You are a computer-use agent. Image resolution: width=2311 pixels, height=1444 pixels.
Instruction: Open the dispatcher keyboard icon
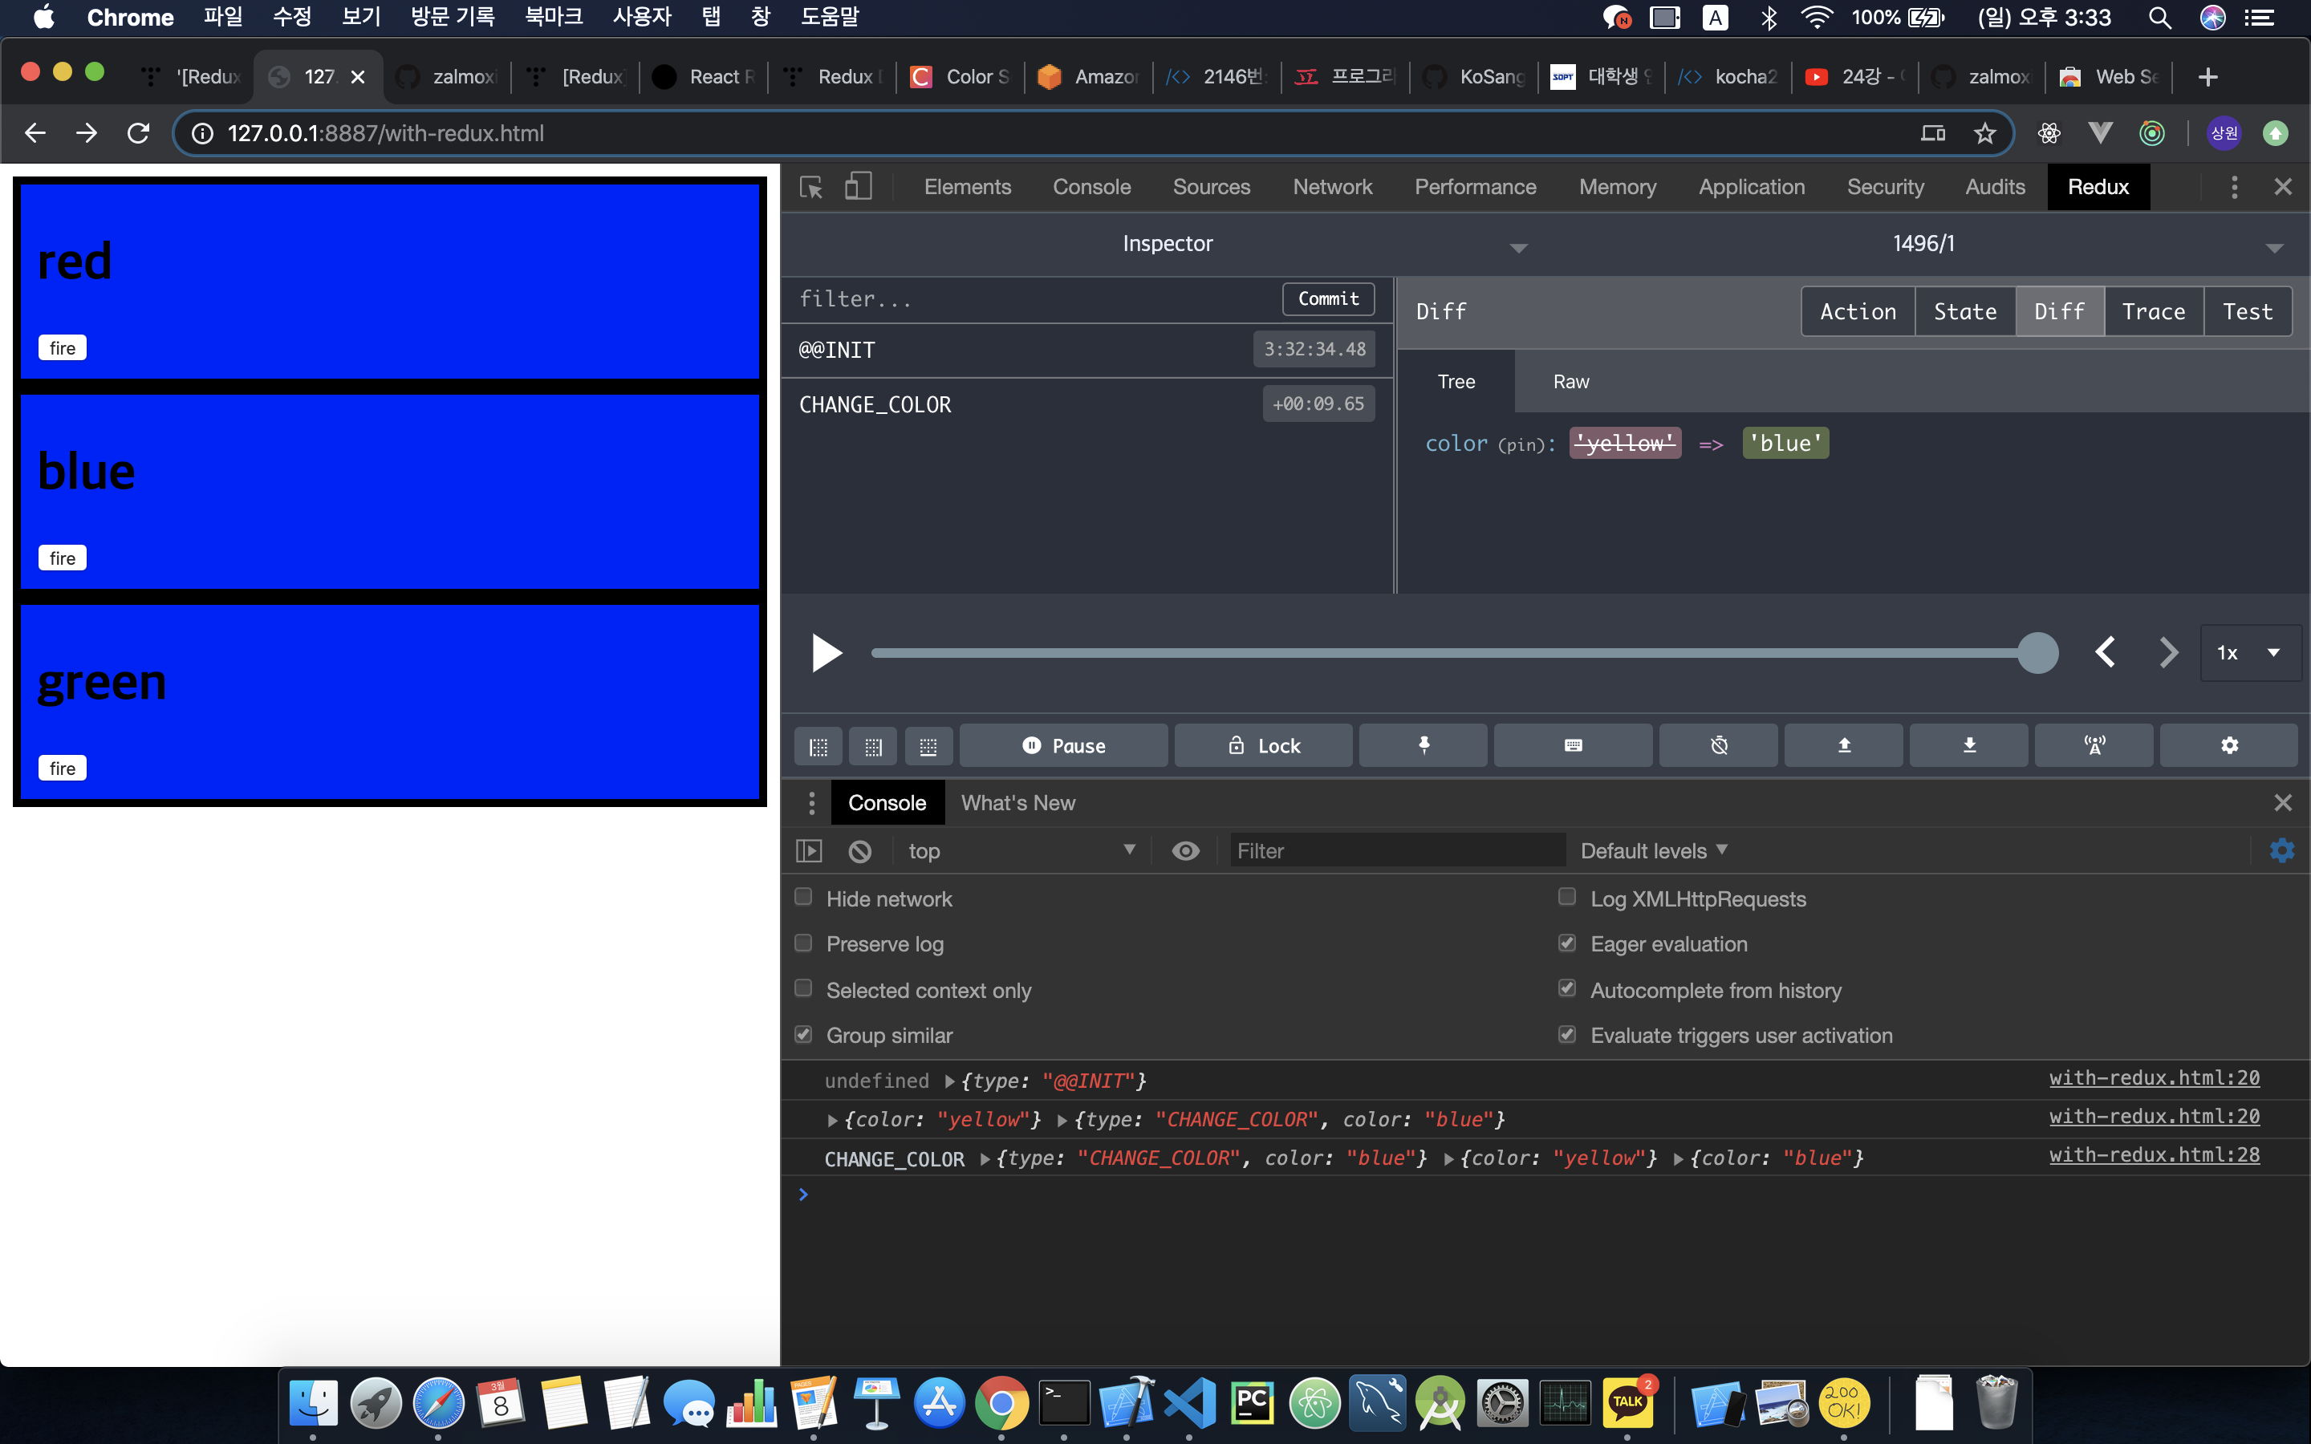click(x=1573, y=745)
